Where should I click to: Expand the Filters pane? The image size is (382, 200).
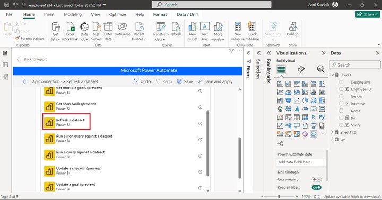248,53
